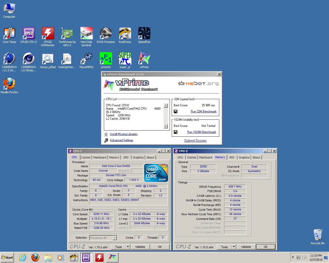Open the About tab in right CPU-Z window
This screenshot has height=263, width=329.
(x=256, y=157)
